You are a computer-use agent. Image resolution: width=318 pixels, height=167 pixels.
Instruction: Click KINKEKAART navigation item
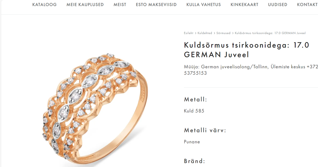pyautogui.click(x=244, y=5)
